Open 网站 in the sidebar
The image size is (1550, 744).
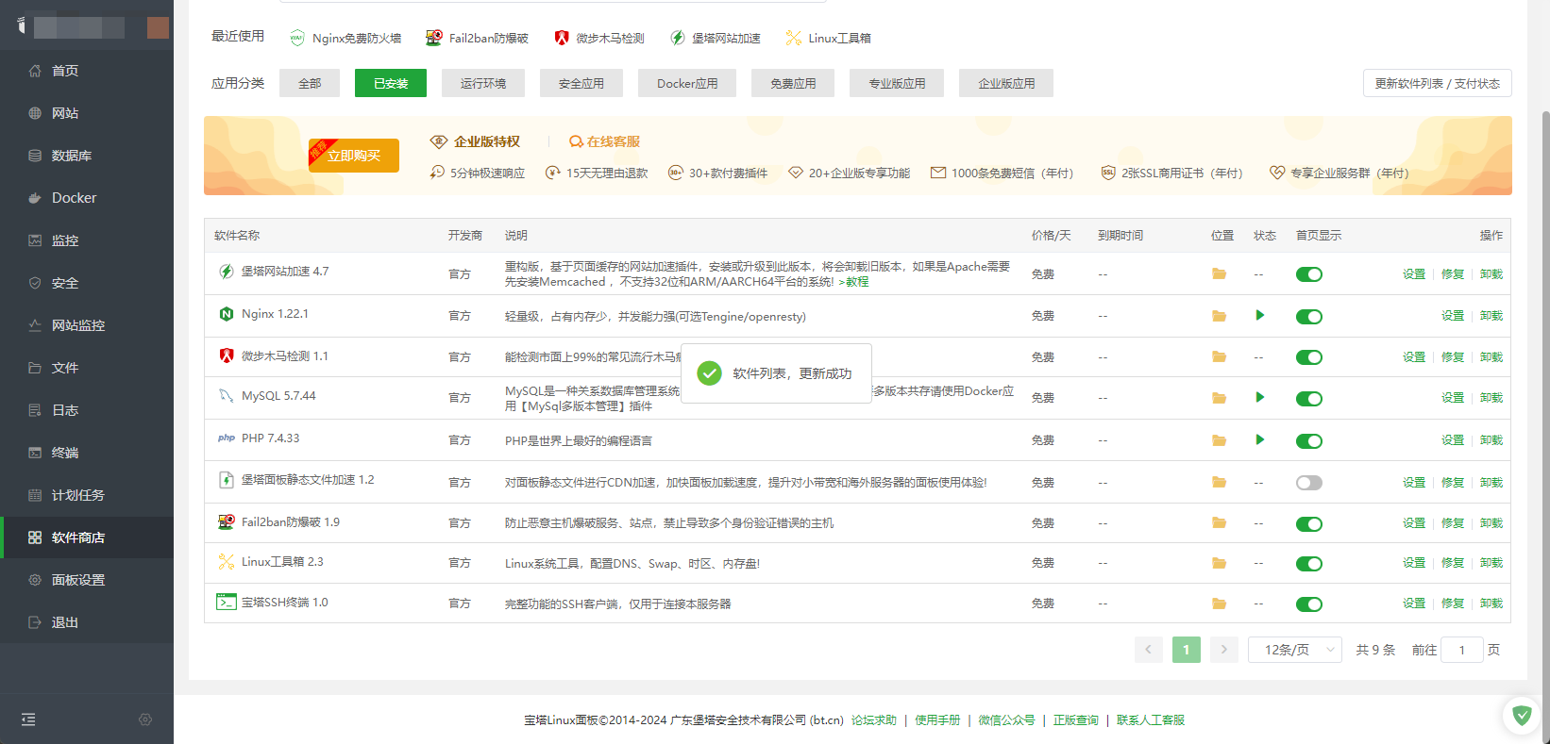pyautogui.click(x=87, y=113)
